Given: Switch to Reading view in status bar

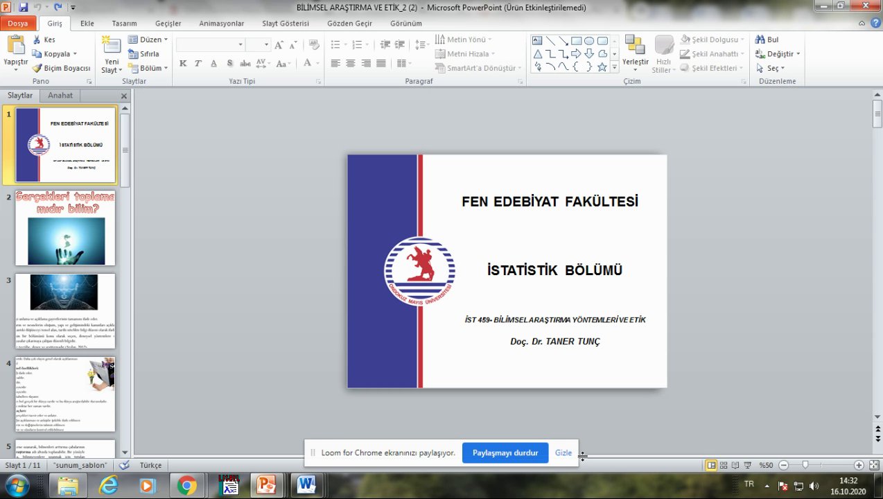Looking at the screenshot, I should coord(735,465).
